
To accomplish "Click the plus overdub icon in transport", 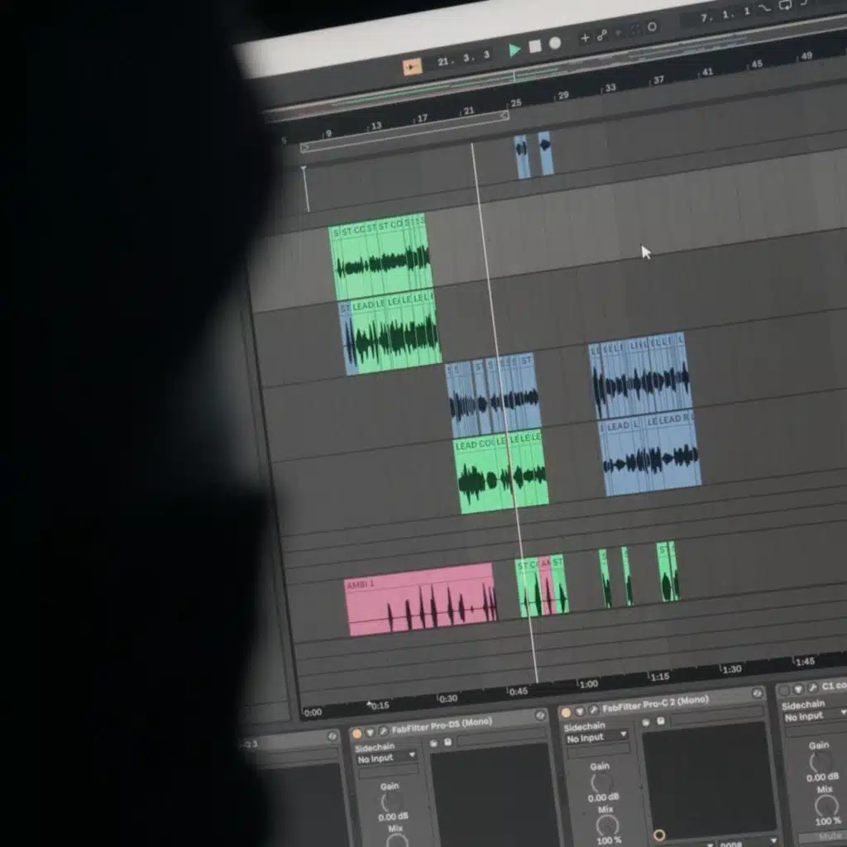I will tap(586, 37).
